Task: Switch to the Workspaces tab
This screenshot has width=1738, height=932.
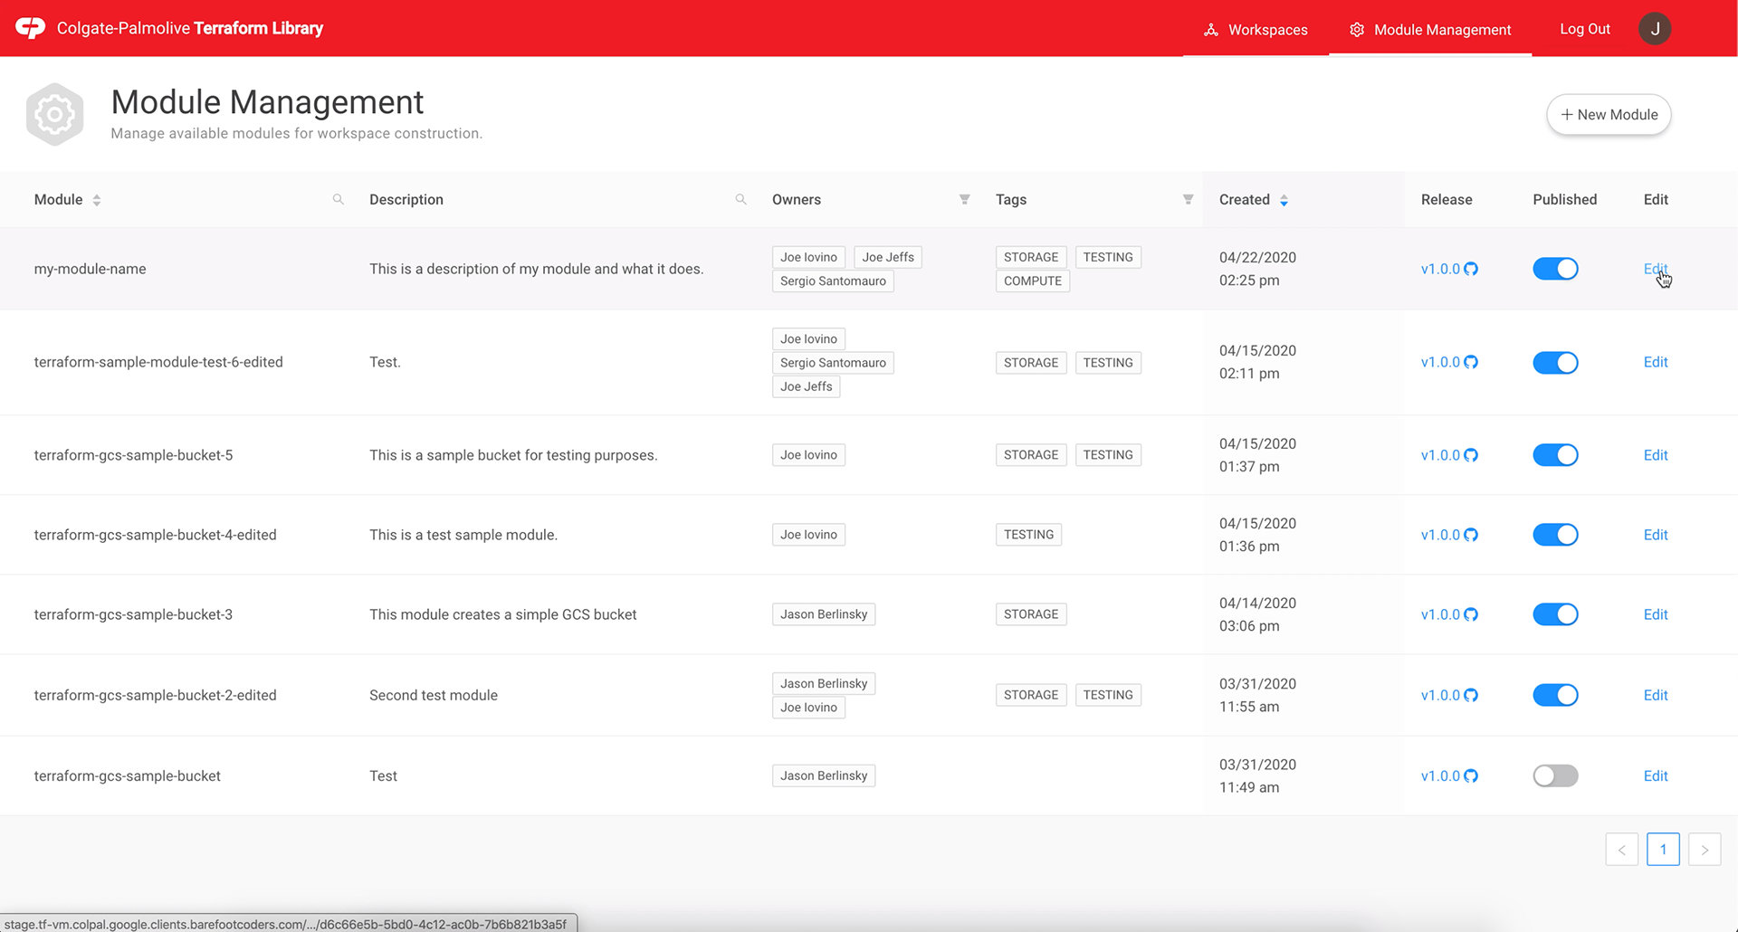Action: click(1256, 29)
